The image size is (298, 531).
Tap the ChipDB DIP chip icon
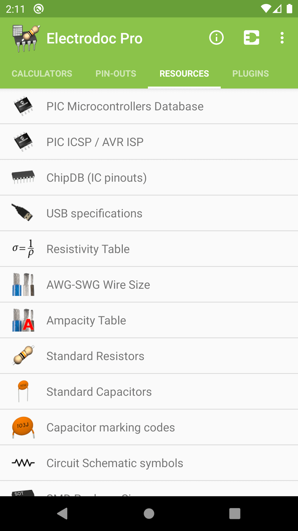[x=23, y=177]
